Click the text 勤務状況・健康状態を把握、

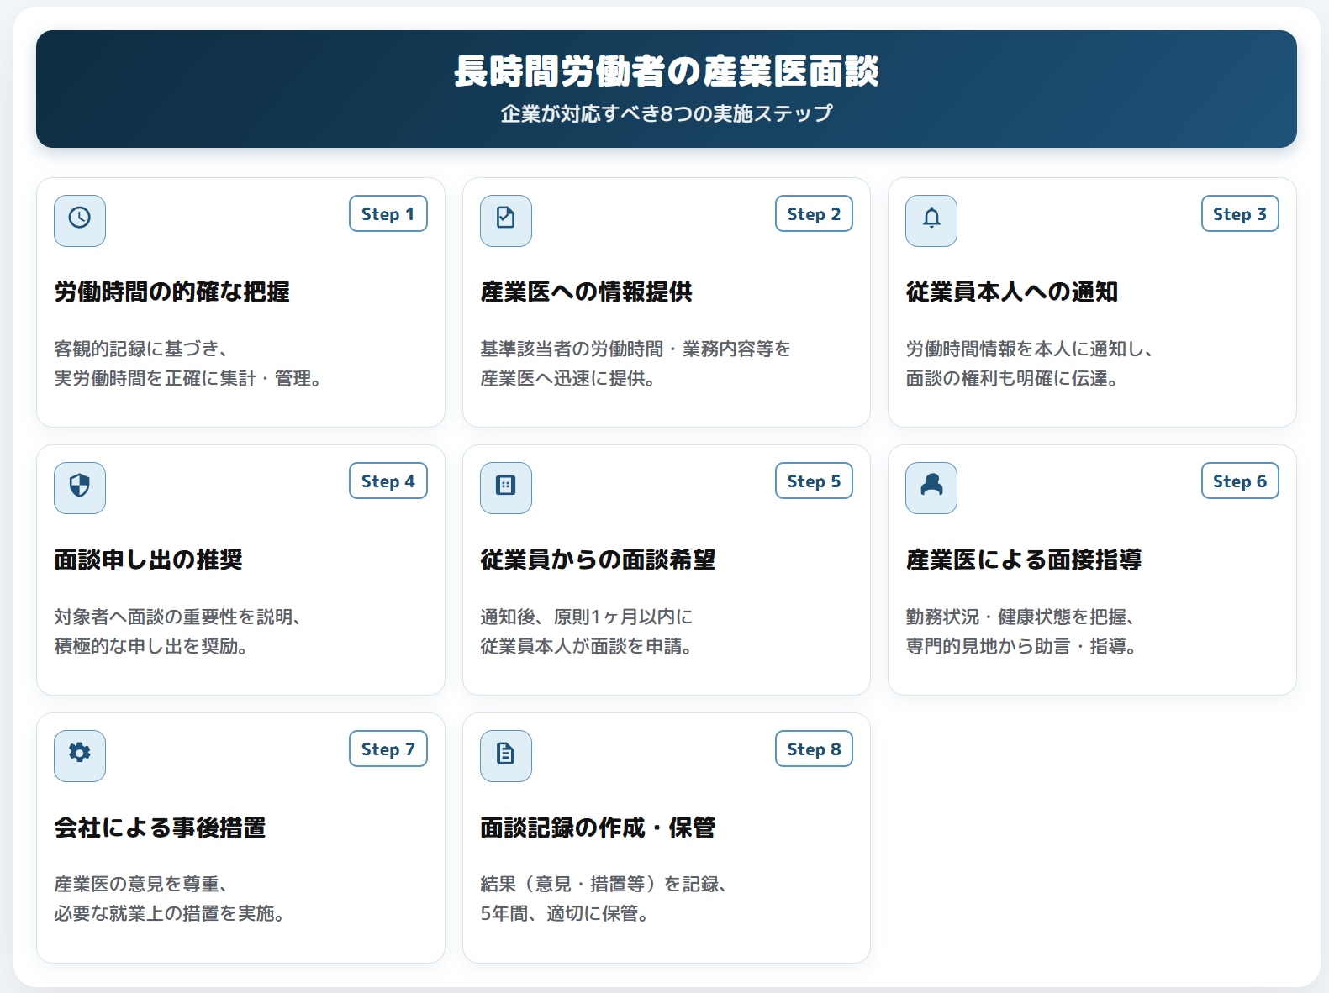(1021, 617)
